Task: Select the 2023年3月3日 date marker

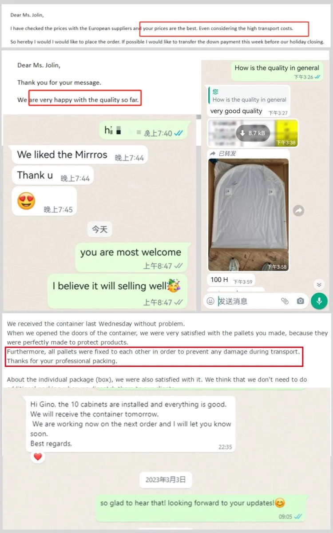Action: [x=166, y=480]
